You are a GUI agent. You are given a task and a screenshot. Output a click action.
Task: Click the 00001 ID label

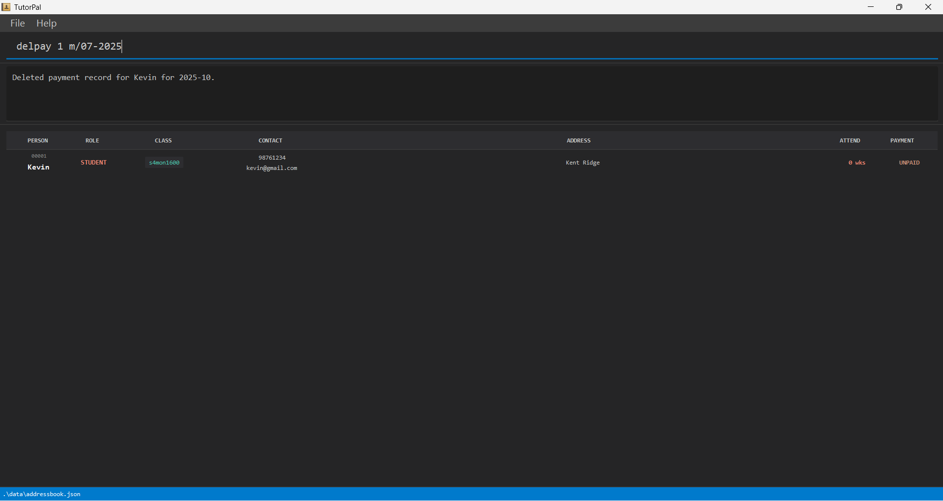point(39,156)
